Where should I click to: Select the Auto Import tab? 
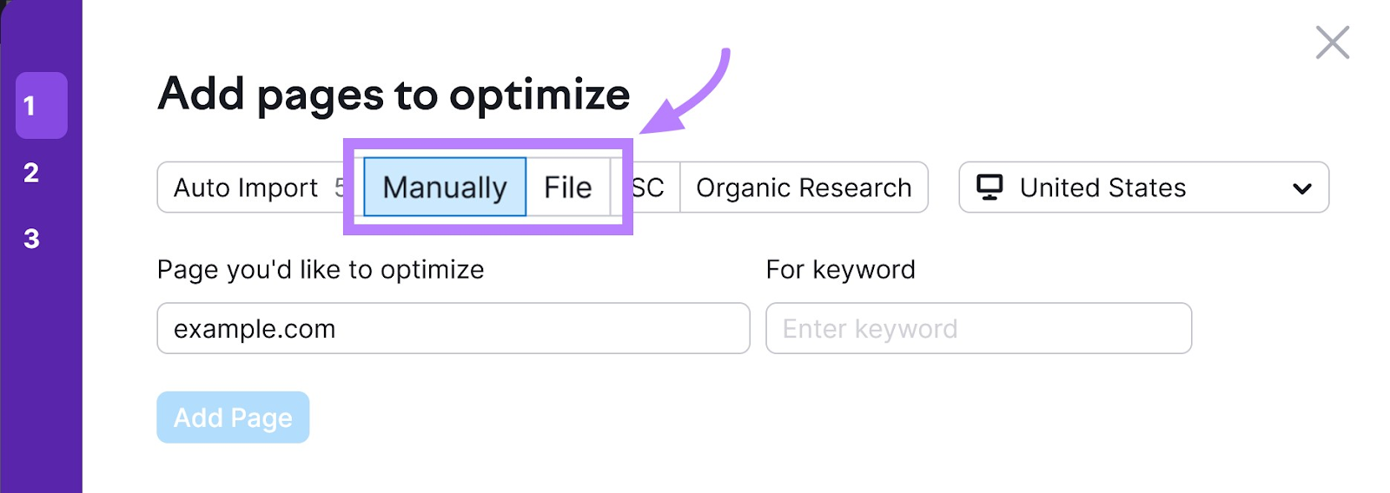pos(245,187)
